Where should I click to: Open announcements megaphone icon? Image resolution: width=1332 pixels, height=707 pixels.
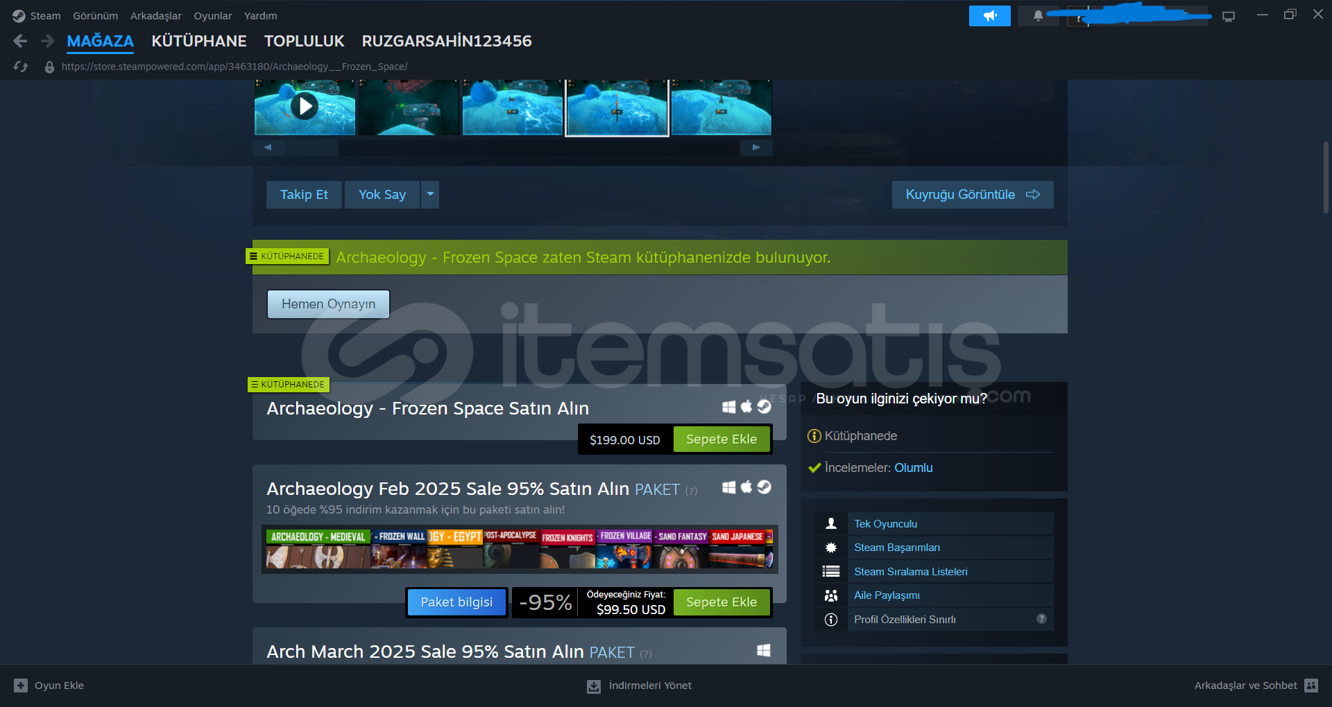990,16
